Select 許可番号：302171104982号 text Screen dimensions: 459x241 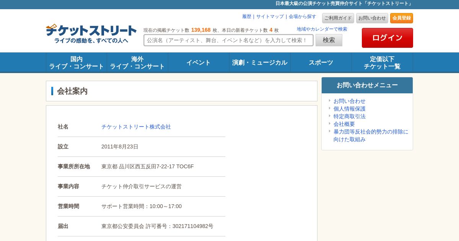(179, 226)
